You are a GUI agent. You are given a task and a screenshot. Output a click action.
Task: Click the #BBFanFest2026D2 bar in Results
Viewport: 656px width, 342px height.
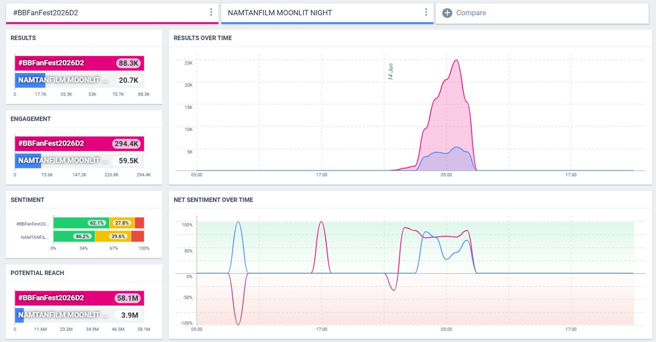(79, 63)
